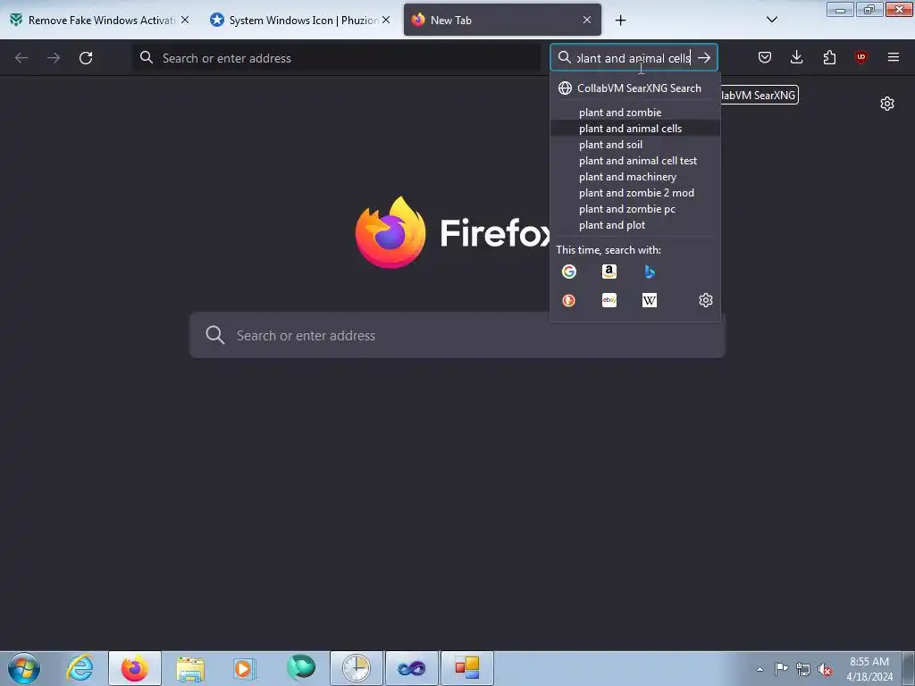Image resolution: width=915 pixels, height=686 pixels.
Task: Select suggestion plant and animal cells
Action: click(635, 129)
